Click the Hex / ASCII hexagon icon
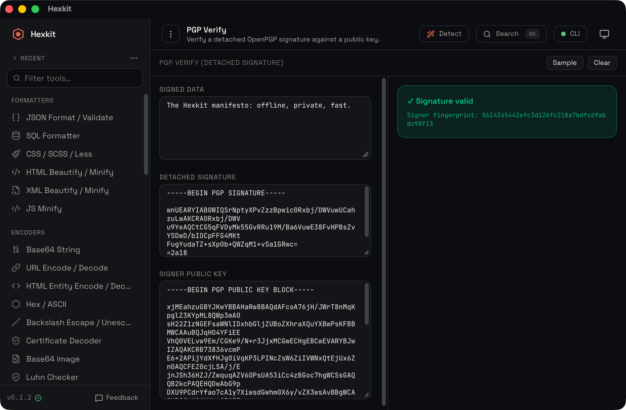 16,304
